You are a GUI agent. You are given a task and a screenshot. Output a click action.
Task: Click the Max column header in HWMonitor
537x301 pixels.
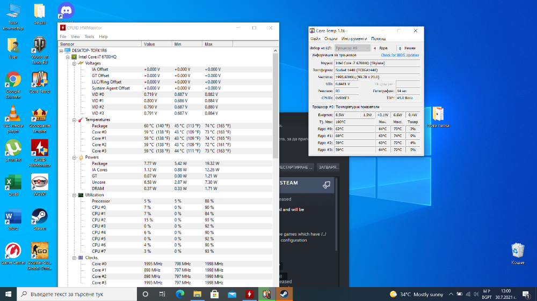(x=217, y=44)
